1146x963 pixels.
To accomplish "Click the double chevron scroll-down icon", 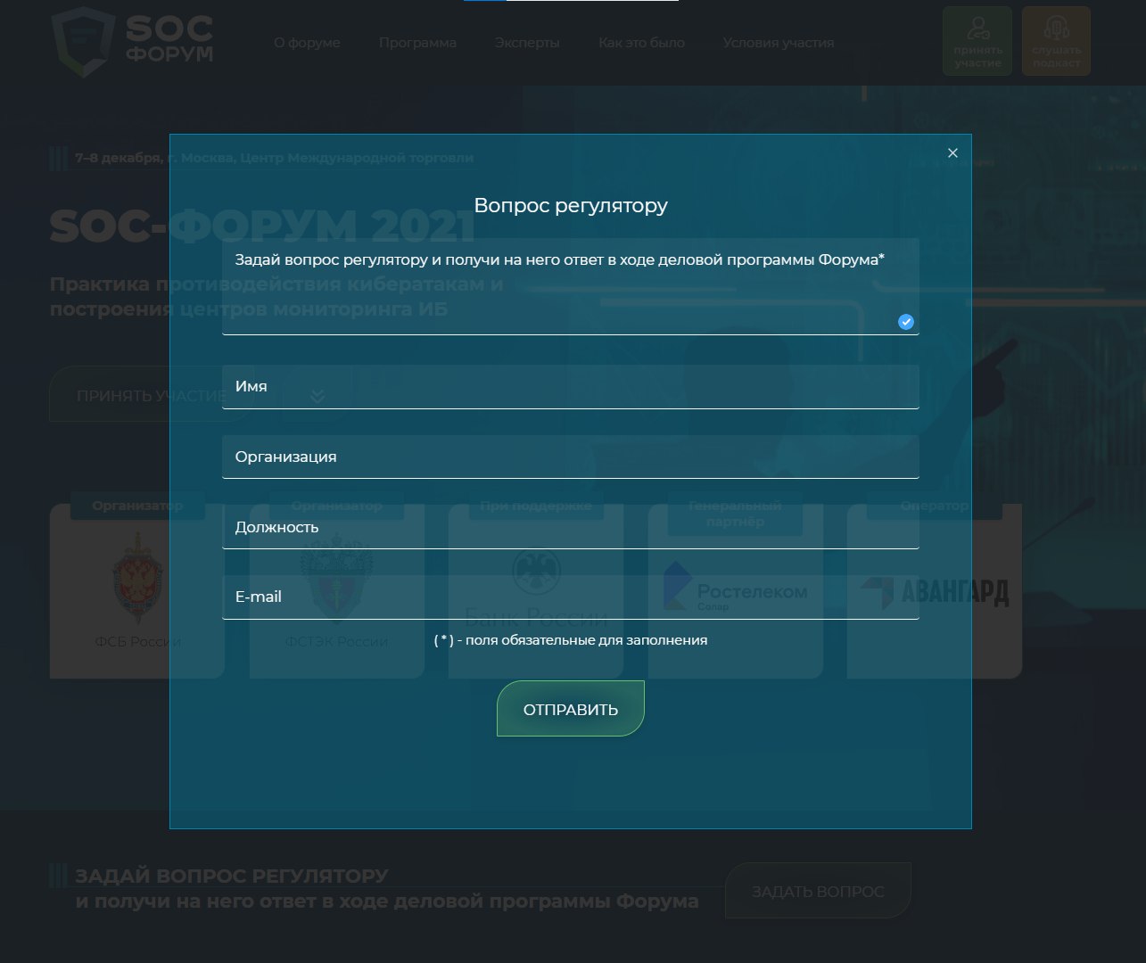I will click(x=317, y=395).
